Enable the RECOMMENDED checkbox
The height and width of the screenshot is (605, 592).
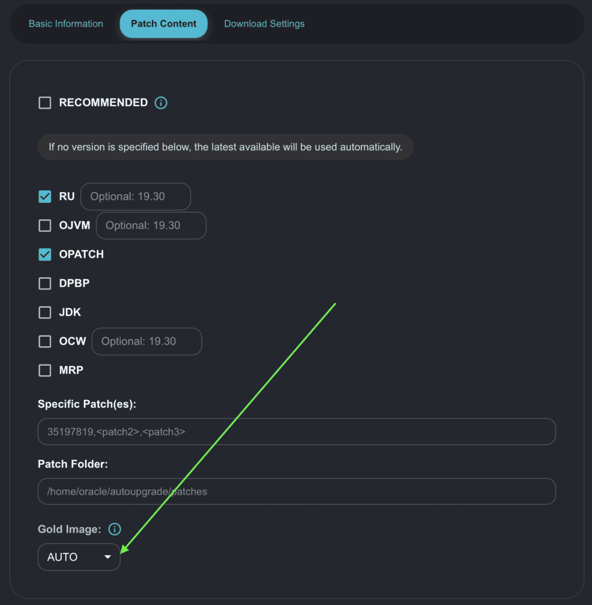tap(45, 103)
